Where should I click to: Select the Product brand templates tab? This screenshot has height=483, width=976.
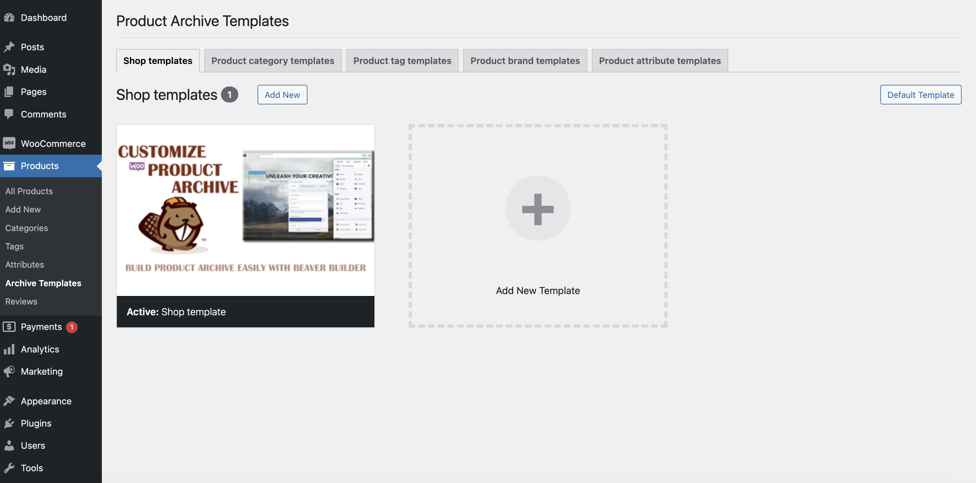[525, 61]
